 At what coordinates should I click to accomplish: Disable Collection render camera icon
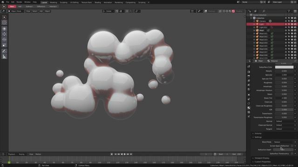click(x=295, y=18)
